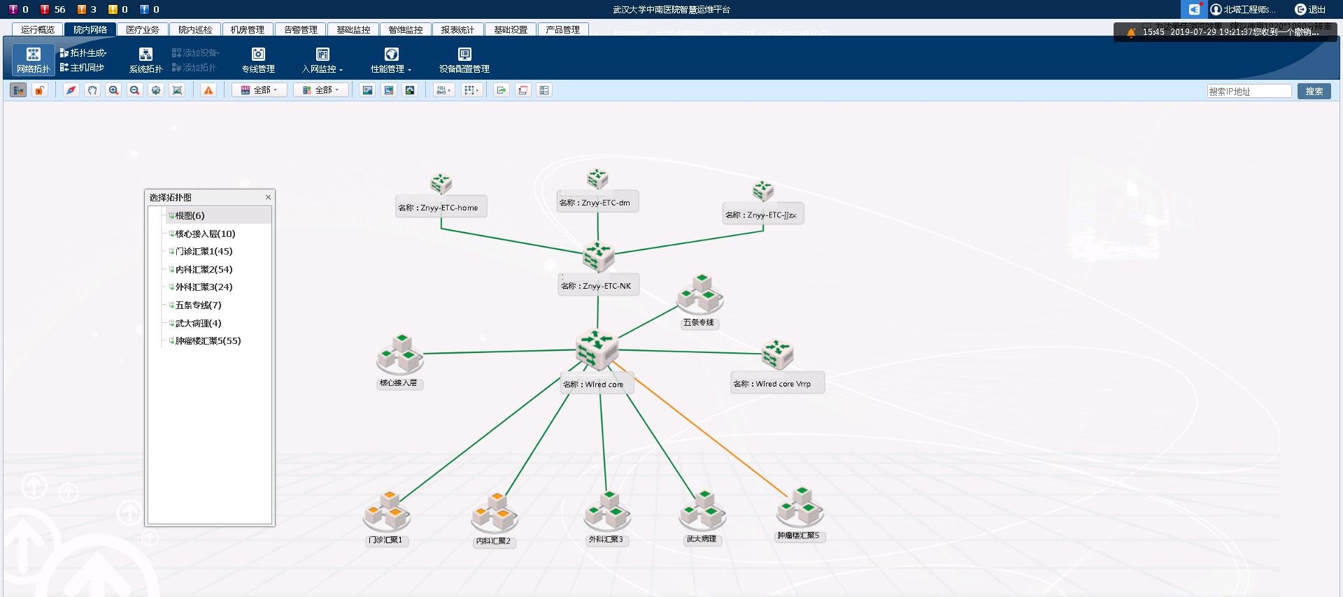The width and height of the screenshot is (1343, 597).
Task: Select the 肿瘤楼汇聚5 node icon
Action: (x=800, y=507)
